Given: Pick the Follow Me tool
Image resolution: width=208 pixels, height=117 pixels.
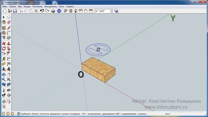Looking at the screenshot, I should coord(9,48).
